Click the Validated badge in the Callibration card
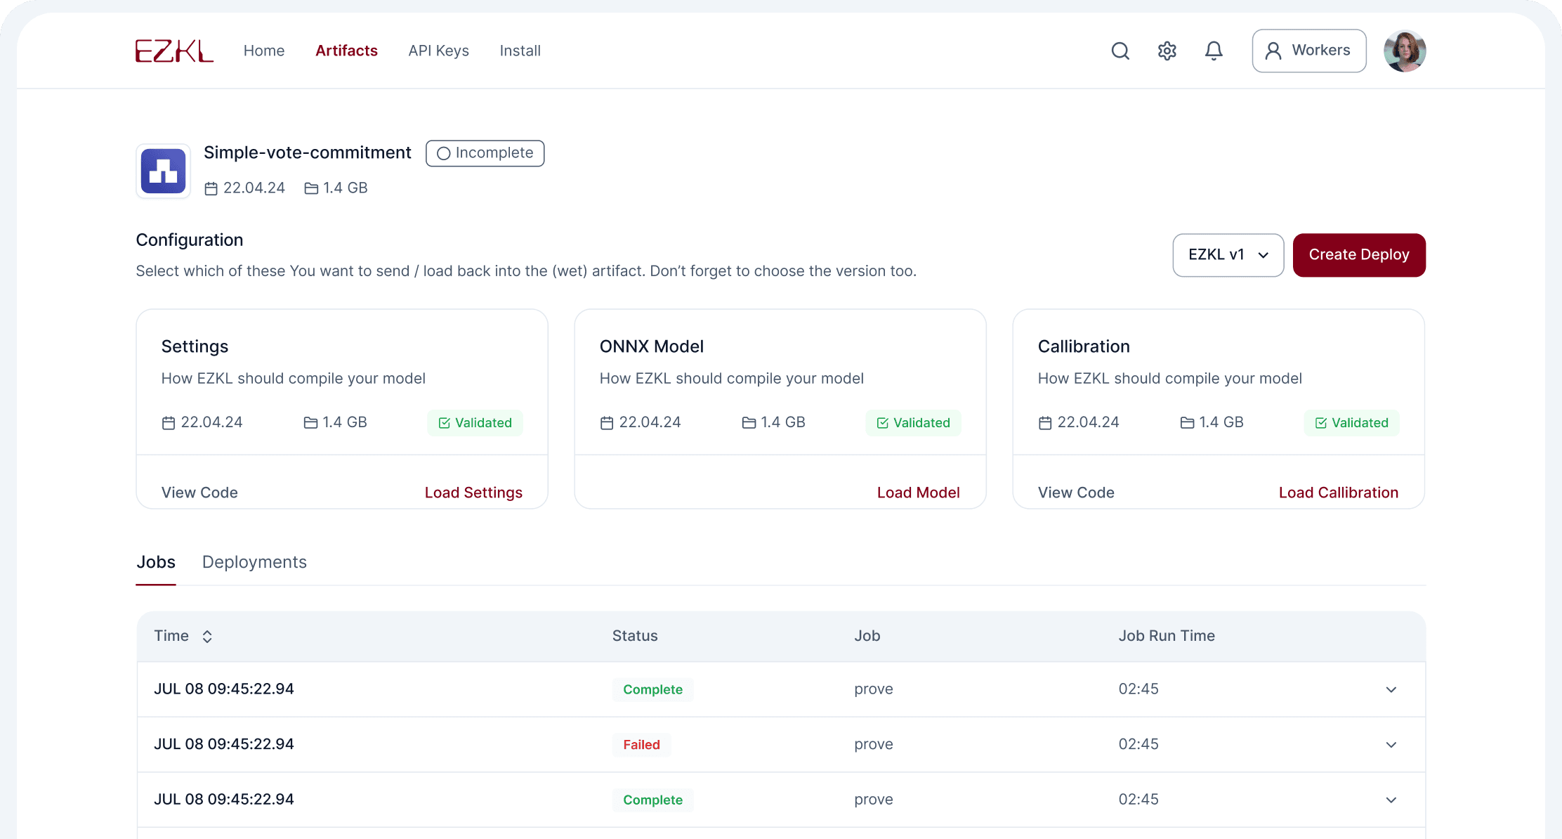Image resolution: width=1562 pixels, height=839 pixels. tap(1352, 423)
